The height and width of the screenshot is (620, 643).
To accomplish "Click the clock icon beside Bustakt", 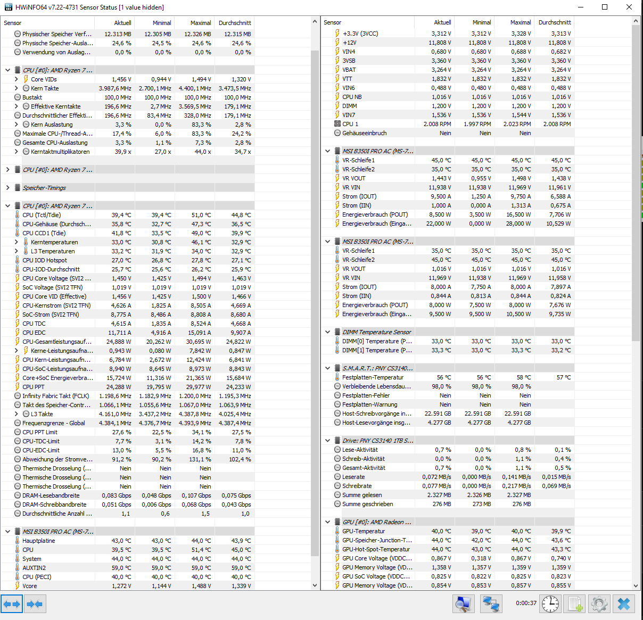I will [x=18, y=97].
